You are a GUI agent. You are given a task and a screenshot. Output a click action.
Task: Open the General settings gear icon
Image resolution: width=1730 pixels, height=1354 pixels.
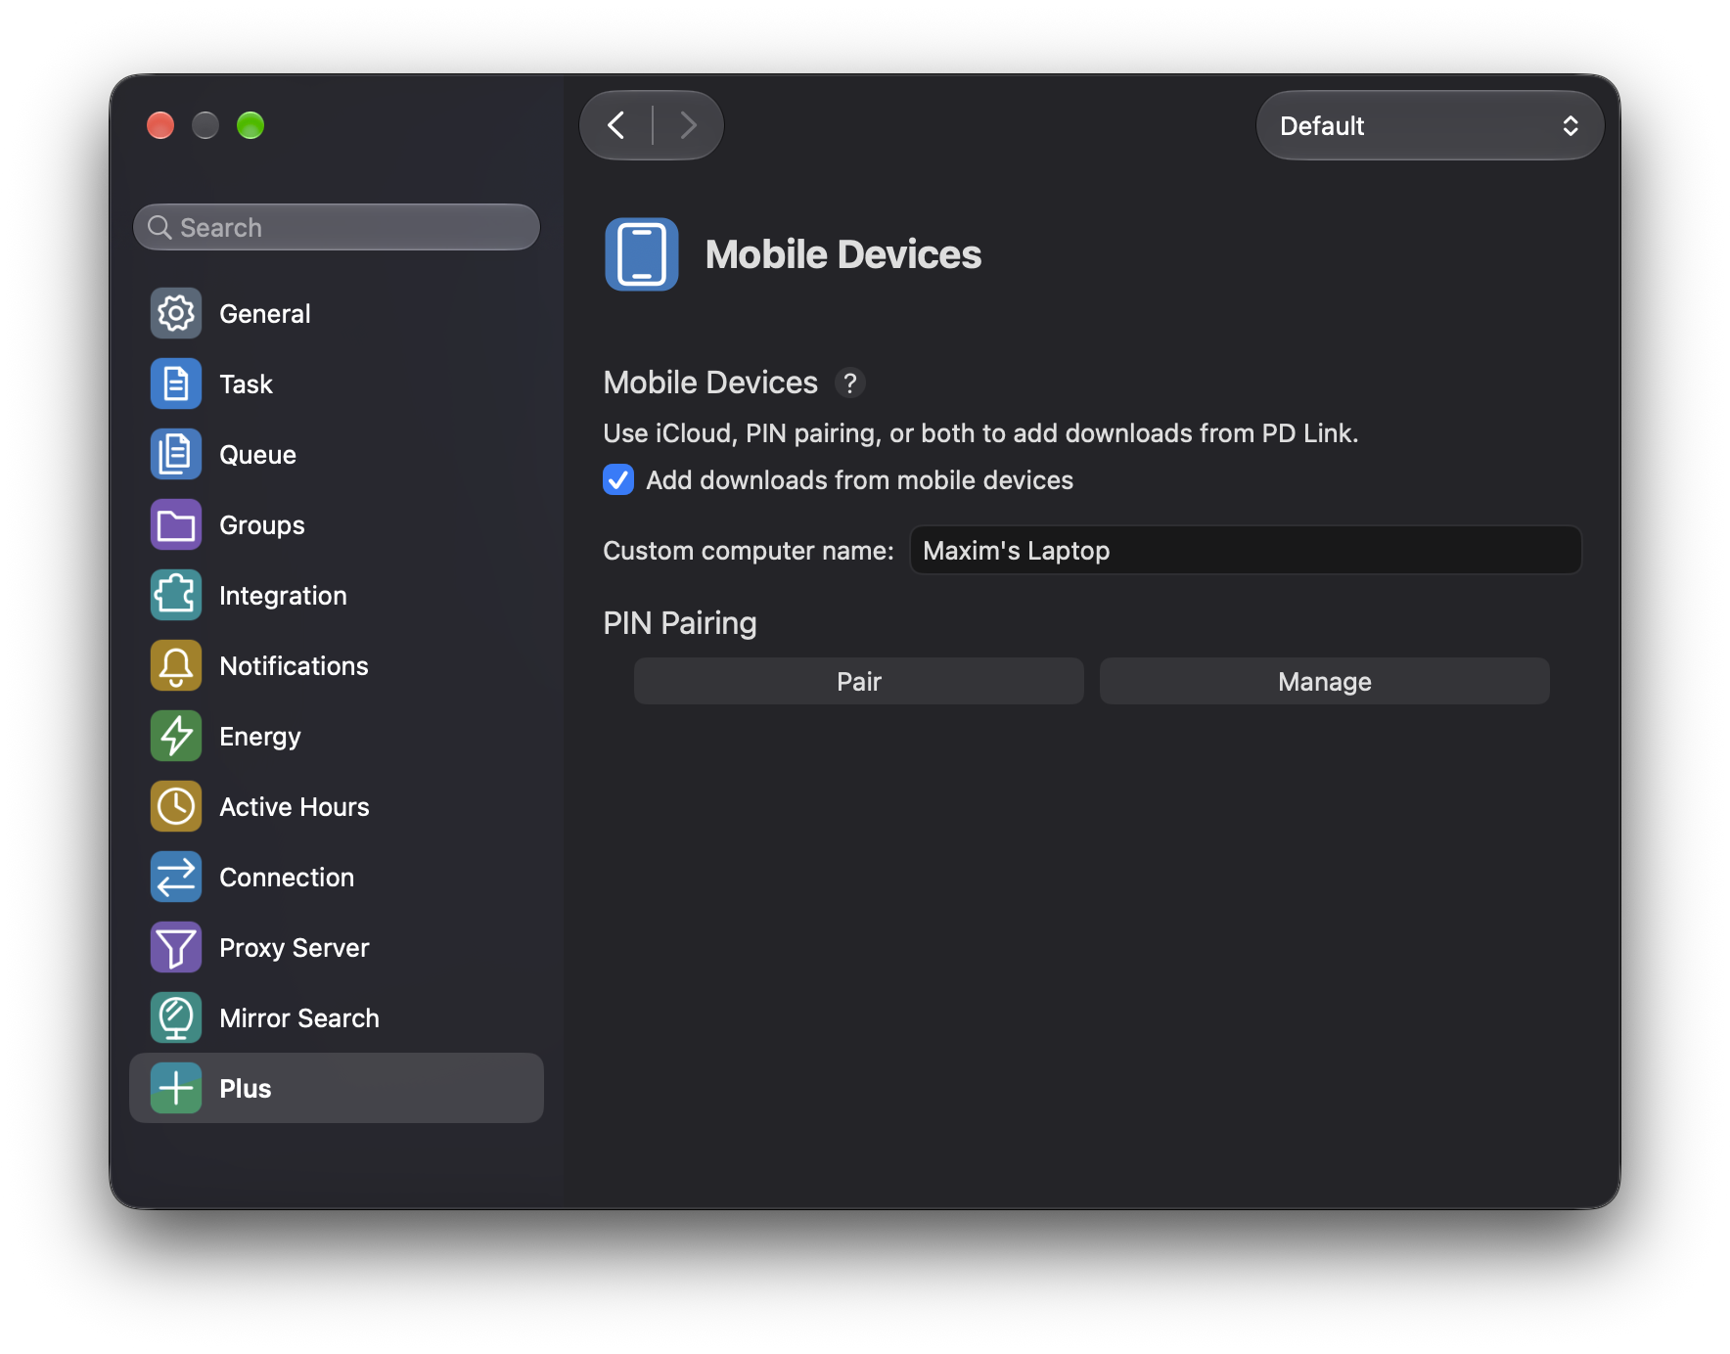(x=176, y=313)
